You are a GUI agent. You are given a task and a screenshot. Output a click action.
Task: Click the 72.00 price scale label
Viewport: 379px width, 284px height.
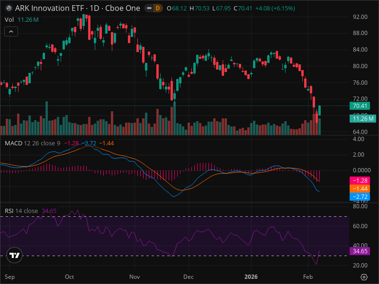[x=360, y=99]
